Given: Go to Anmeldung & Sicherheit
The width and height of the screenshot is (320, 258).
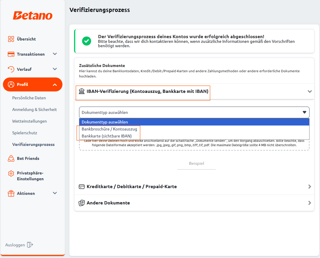Looking at the screenshot, I should click(34, 110).
